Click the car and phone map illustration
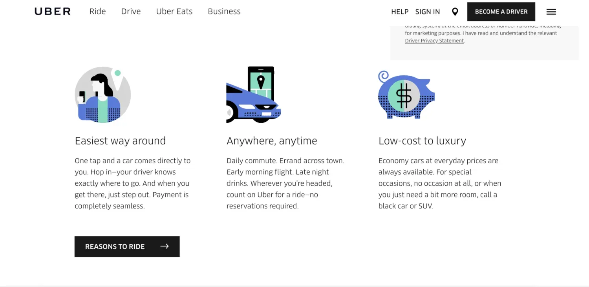The image size is (589, 287). click(x=254, y=95)
